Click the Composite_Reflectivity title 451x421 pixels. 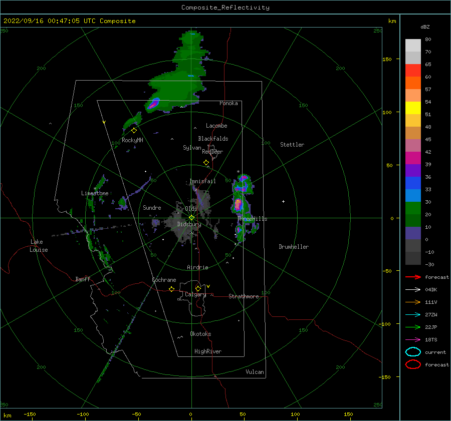(225, 8)
